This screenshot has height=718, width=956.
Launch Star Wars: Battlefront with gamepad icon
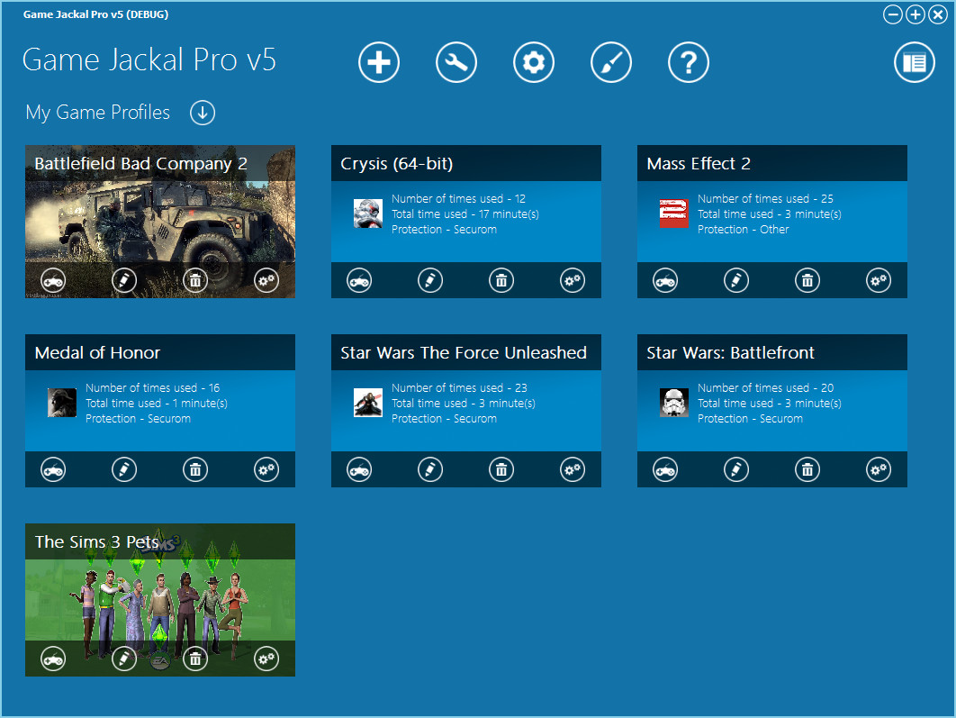pos(665,469)
